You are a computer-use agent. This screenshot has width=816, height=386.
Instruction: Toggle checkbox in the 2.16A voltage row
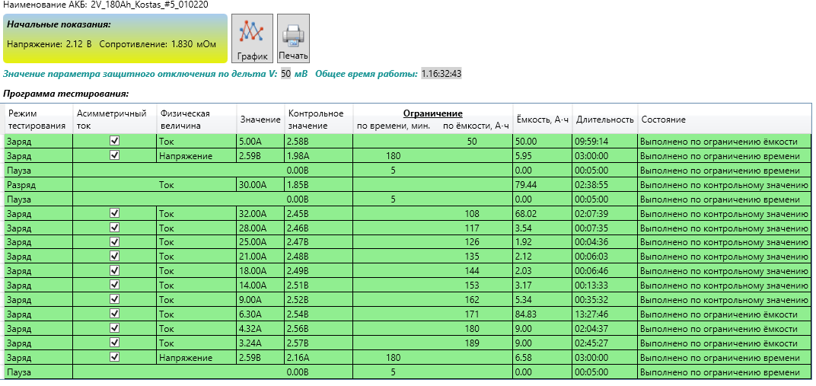115,357
